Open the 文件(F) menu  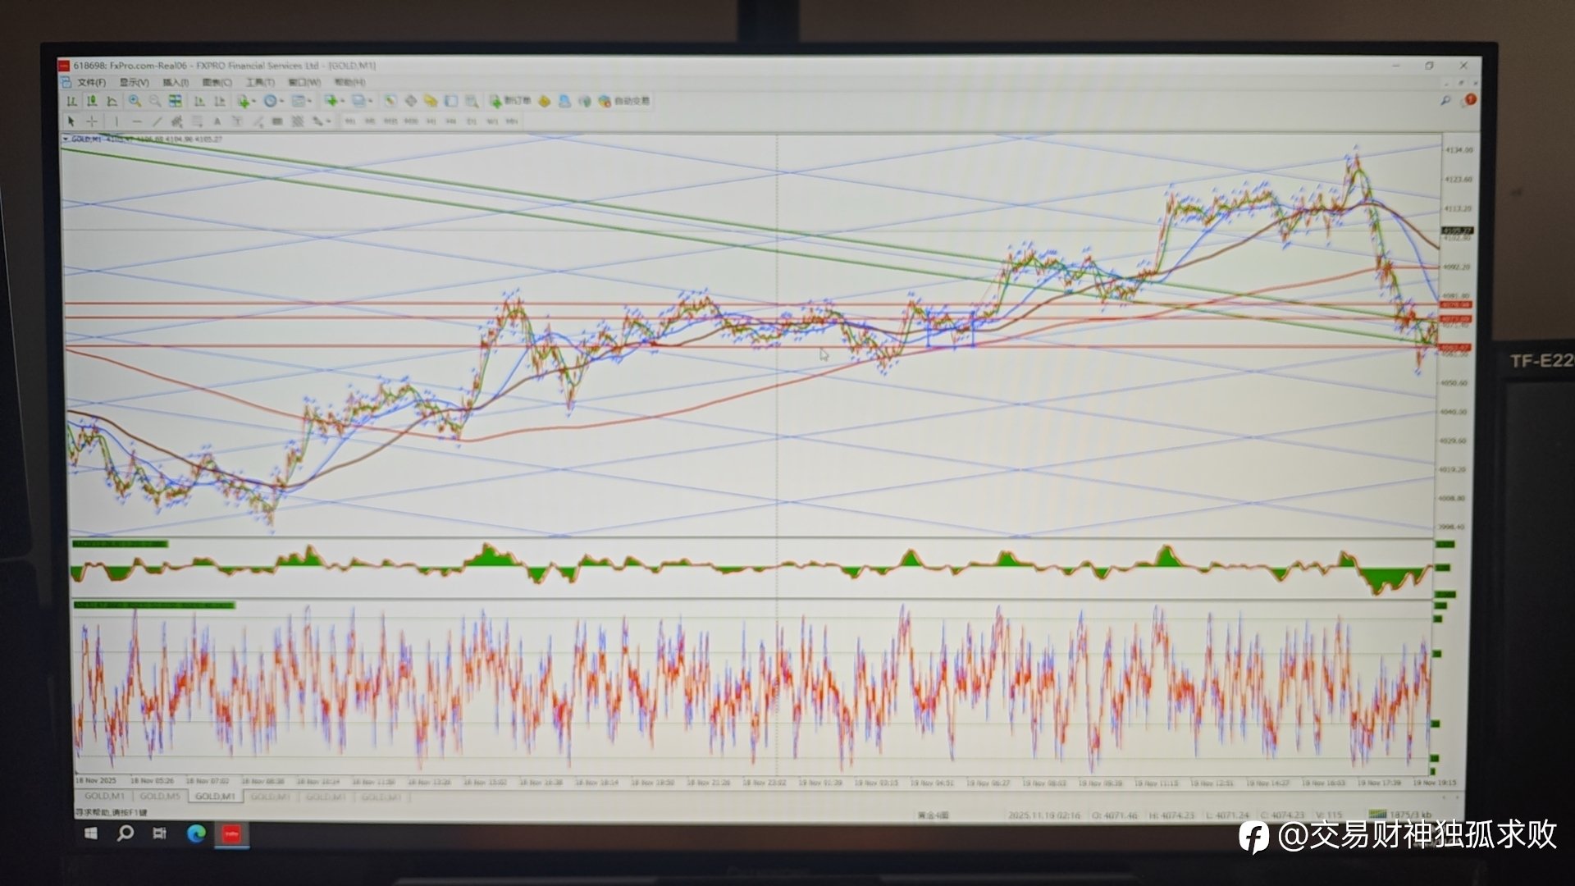90,82
